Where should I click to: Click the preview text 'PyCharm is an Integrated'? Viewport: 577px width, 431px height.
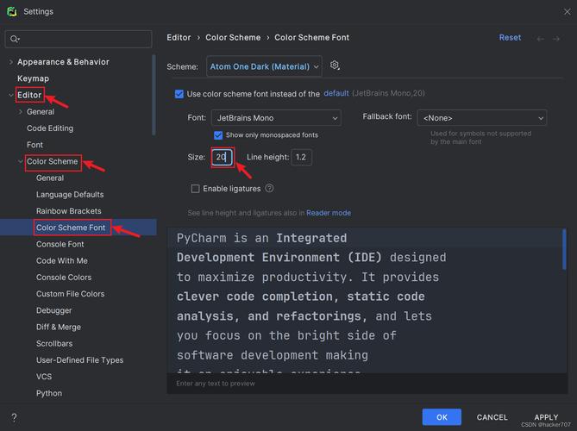pos(261,238)
